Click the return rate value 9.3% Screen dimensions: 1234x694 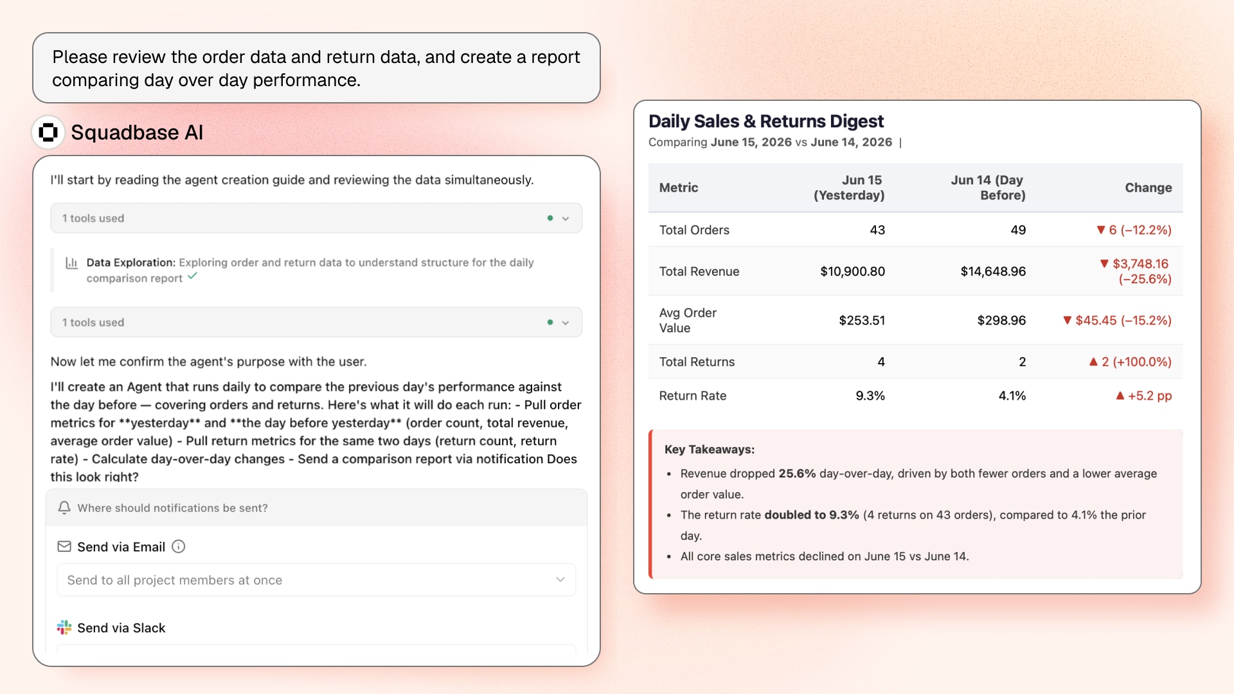pos(870,396)
